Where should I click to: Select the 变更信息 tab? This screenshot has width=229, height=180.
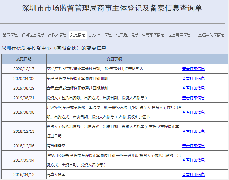tap(78, 35)
